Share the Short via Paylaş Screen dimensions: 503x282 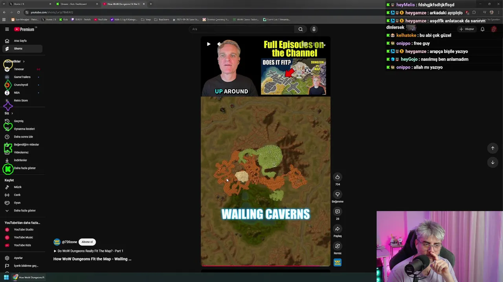[x=338, y=229]
